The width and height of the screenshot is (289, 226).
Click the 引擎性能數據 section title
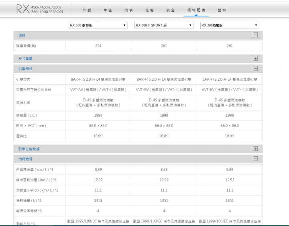[29, 149]
